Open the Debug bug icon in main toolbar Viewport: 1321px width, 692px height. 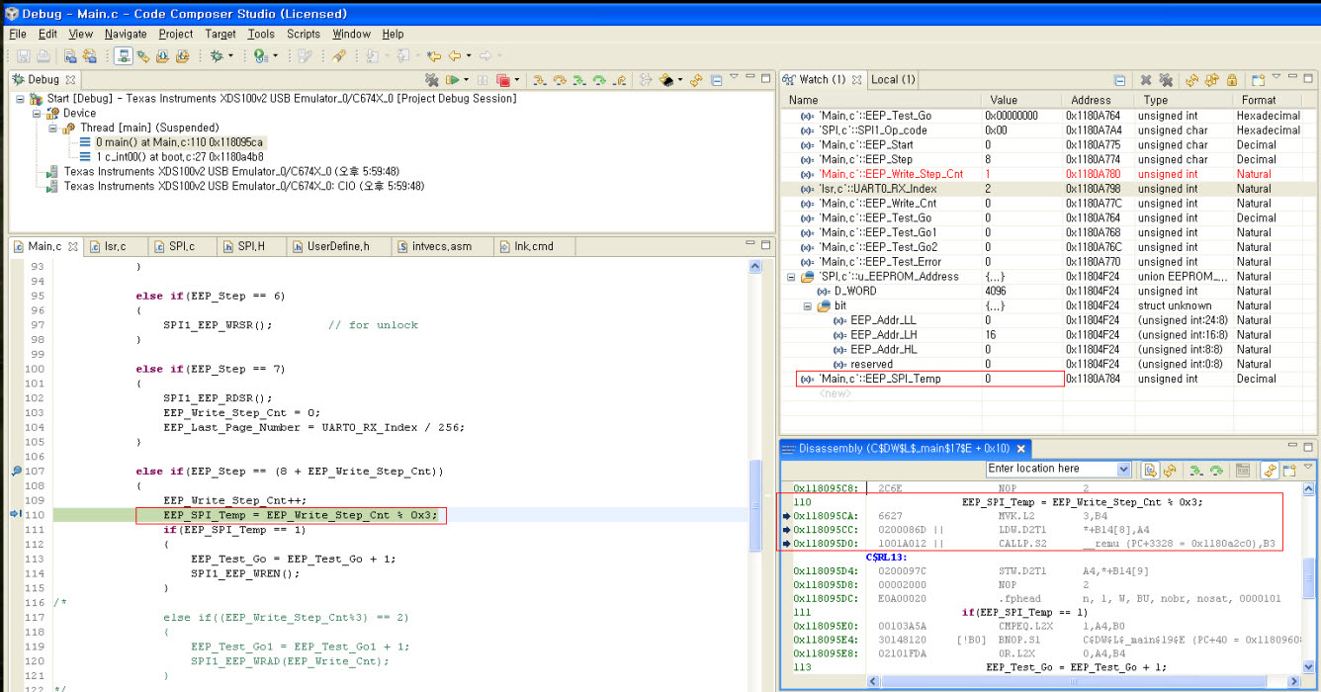tap(217, 55)
